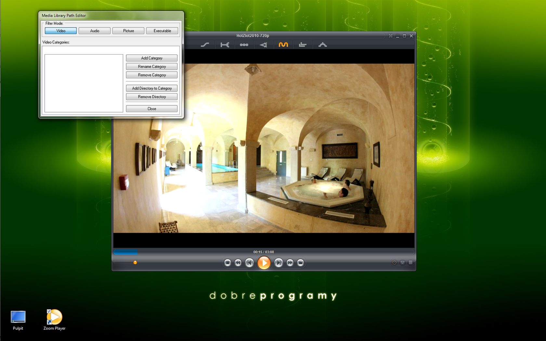Click the orange Play button
Image resolution: width=546 pixels, height=341 pixels.
click(264, 263)
